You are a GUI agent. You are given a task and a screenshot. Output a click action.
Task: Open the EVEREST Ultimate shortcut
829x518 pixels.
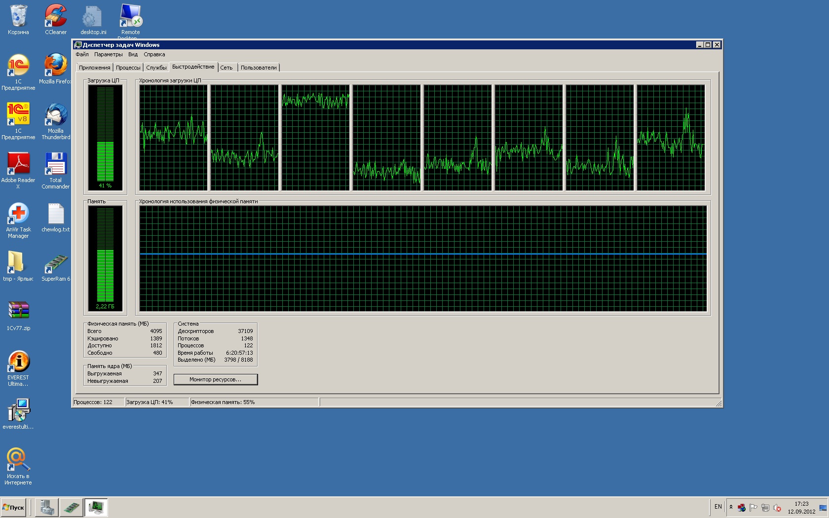pos(18,363)
